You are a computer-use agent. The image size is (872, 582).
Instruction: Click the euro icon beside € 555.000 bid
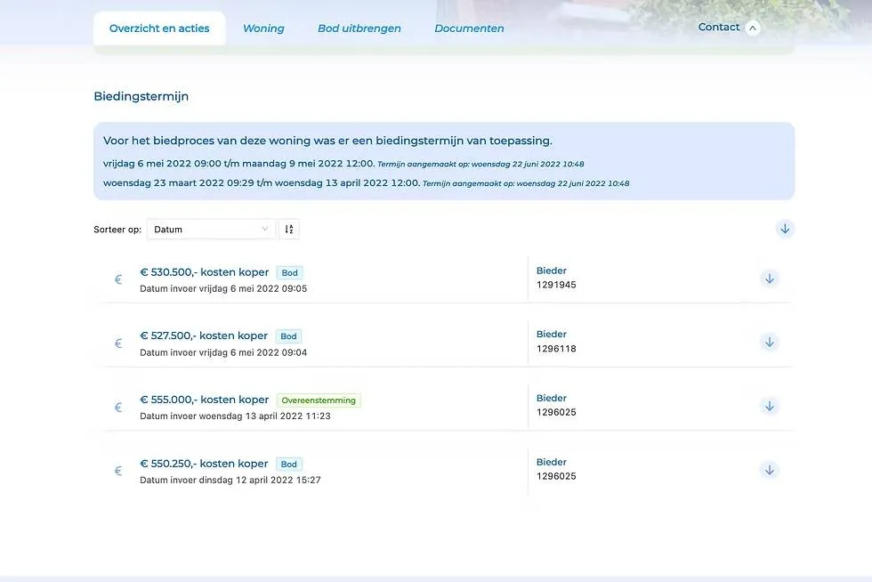118,408
